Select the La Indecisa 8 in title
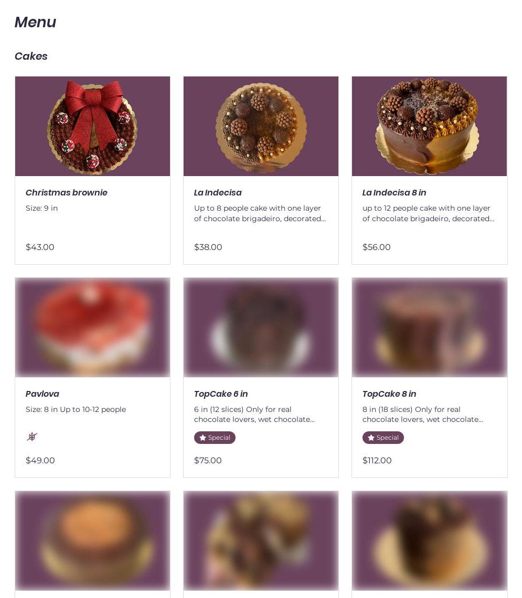The height and width of the screenshot is (598, 522). (x=394, y=192)
